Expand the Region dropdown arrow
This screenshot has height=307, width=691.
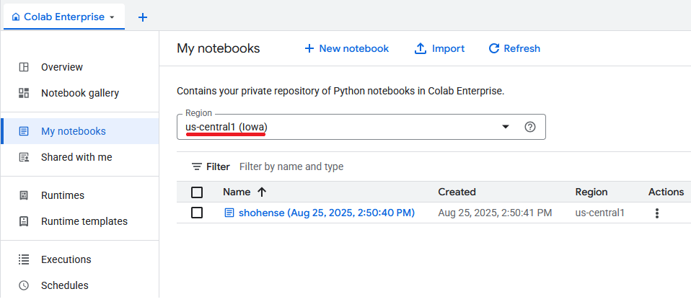(x=506, y=127)
